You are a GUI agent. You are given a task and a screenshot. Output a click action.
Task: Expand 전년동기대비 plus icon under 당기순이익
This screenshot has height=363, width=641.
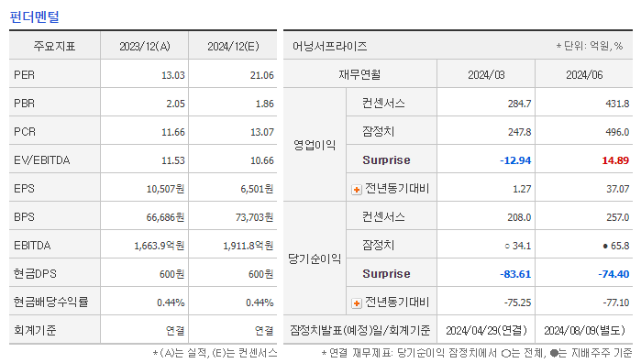click(x=357, y=303)
